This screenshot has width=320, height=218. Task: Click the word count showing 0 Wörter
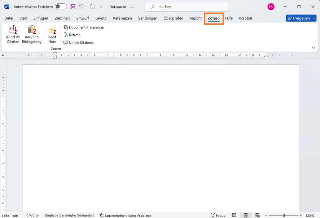pos(33,215)
